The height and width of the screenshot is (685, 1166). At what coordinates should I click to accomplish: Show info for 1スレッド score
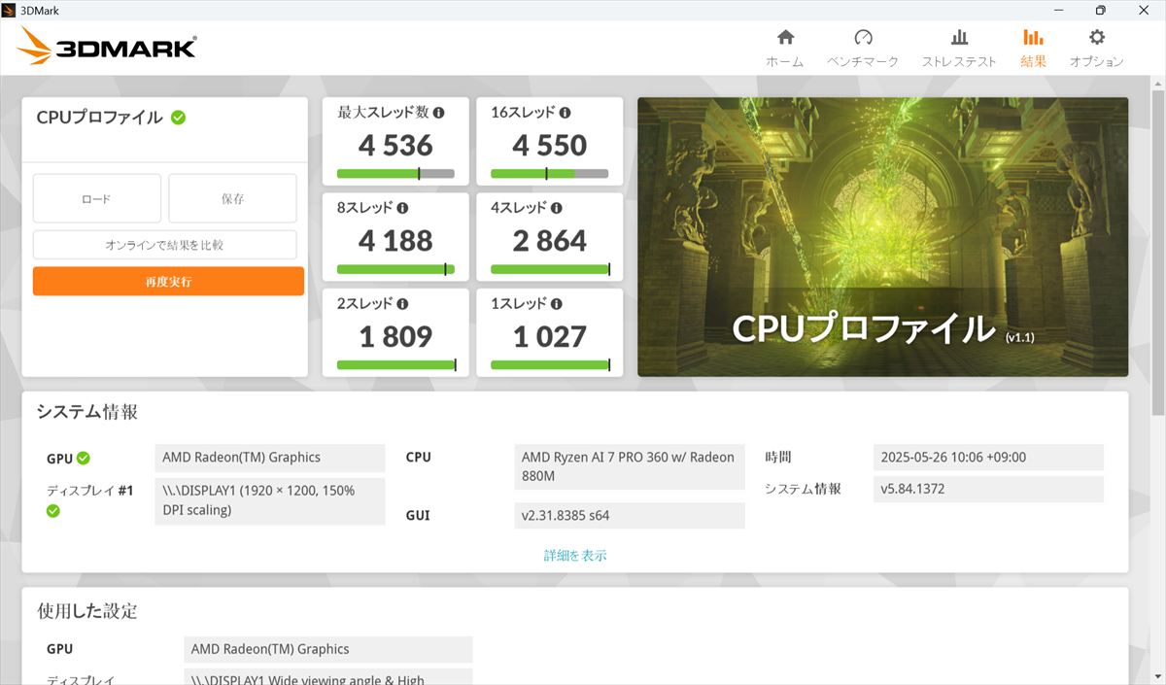[557, 304]
